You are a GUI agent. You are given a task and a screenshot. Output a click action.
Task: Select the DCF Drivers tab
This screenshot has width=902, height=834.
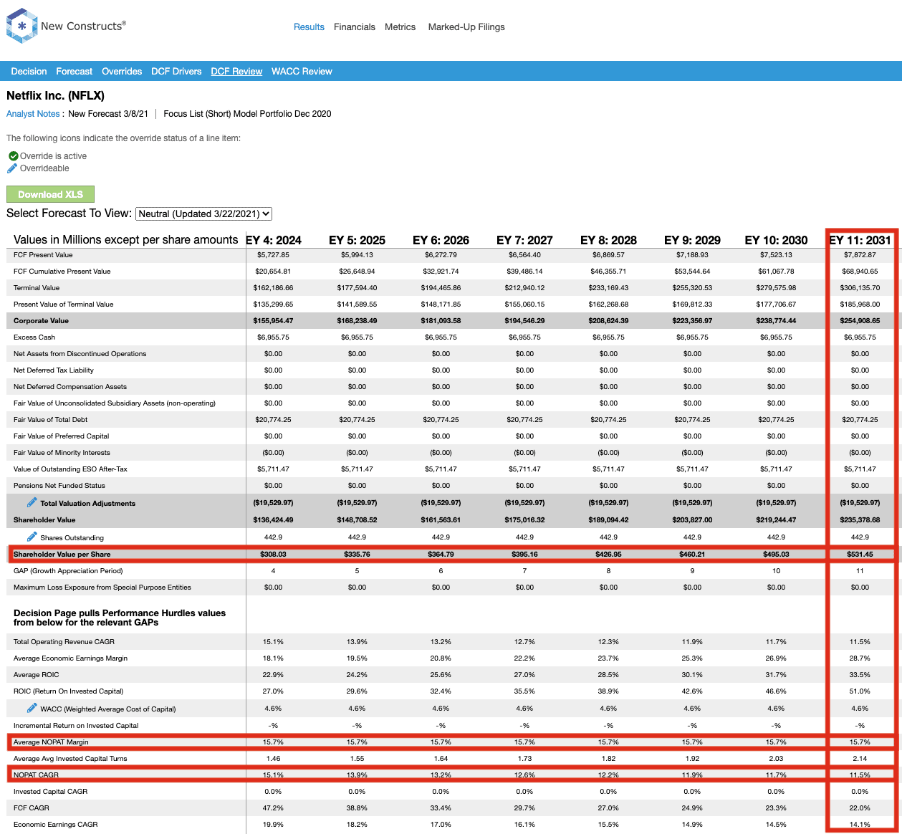[176, 72]
